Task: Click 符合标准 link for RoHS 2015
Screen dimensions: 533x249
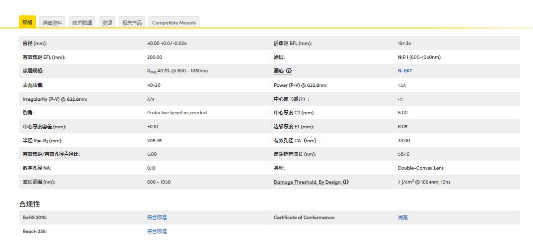Action: tap(157, 218)
